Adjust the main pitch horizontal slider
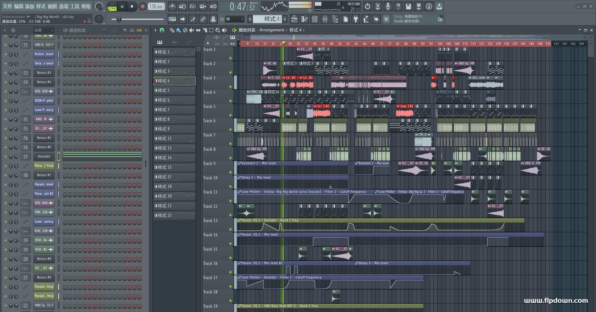 tap(137, 19)
